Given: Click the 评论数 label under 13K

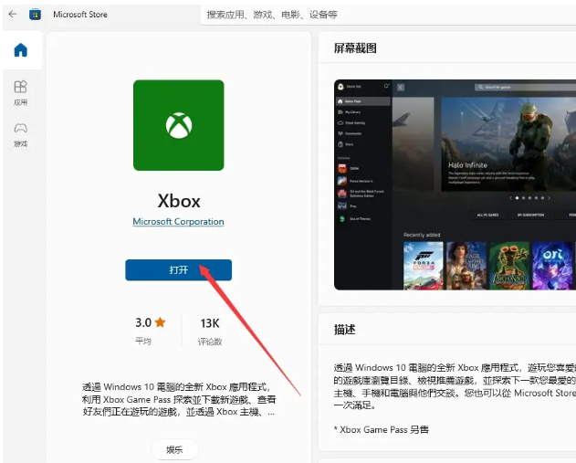Looking at the screenshot, I should click(210, 342).
